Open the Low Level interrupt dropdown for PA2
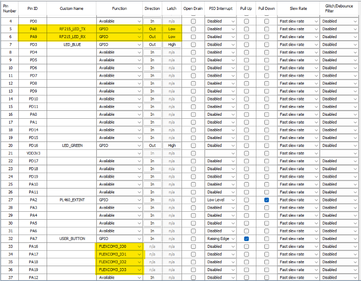This screenshot has height=281, width=361. pos(221,200)
